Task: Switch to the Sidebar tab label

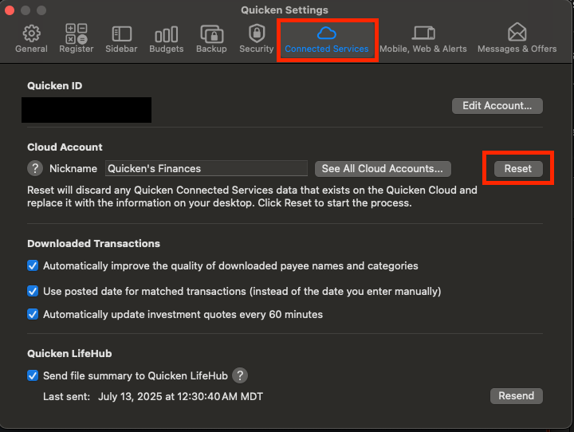Action: (121, 49)
